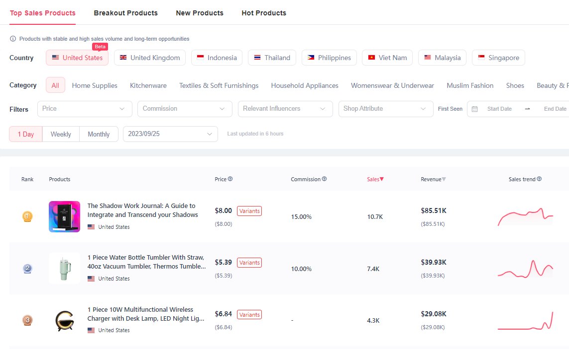This screenshot has width=569, height=349.
Task: Open the 2023/09/25 date dropdown
Action: pos(171,134)
